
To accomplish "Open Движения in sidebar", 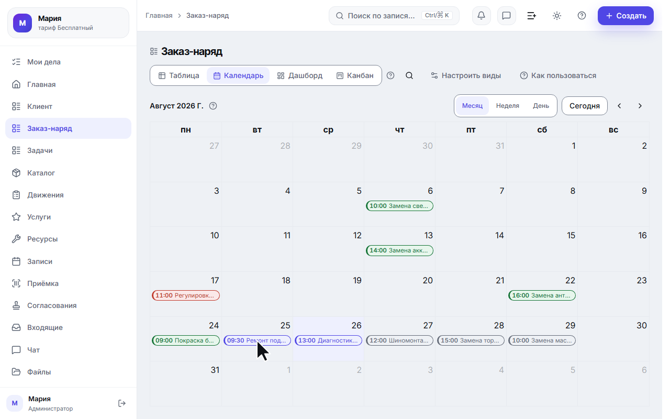I will pos(68,195).
